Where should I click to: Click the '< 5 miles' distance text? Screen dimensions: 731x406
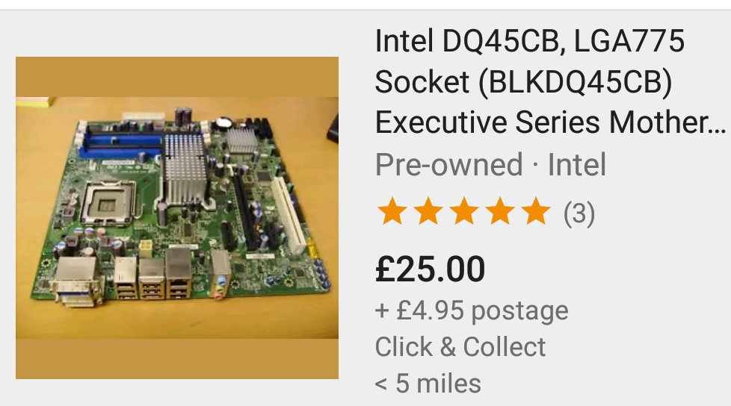point(428,384)
